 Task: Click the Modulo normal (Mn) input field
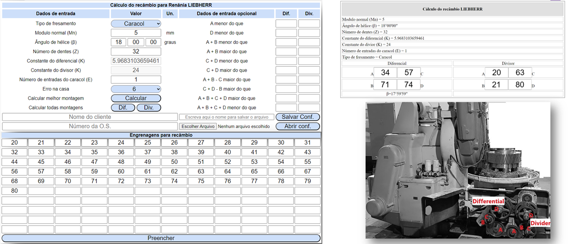pos(136,33)
